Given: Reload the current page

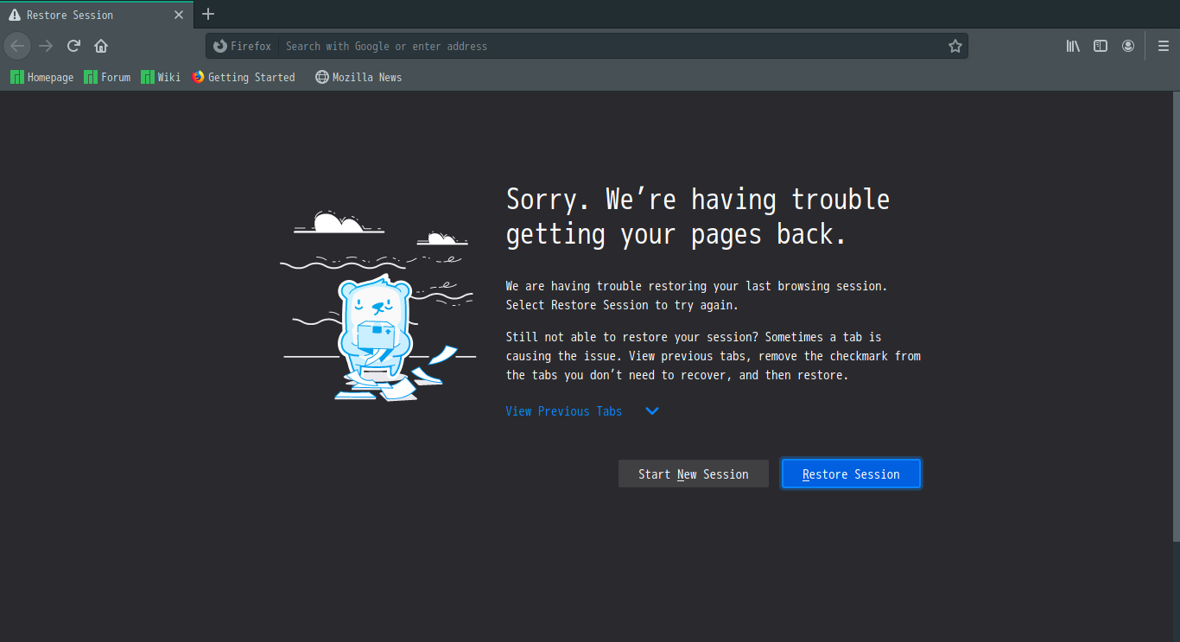Looking at the screenshot, I should (x=73, y=46).
